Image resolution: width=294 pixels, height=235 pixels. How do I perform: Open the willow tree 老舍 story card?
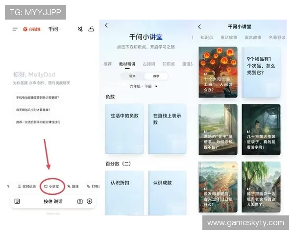pos(261,187)
